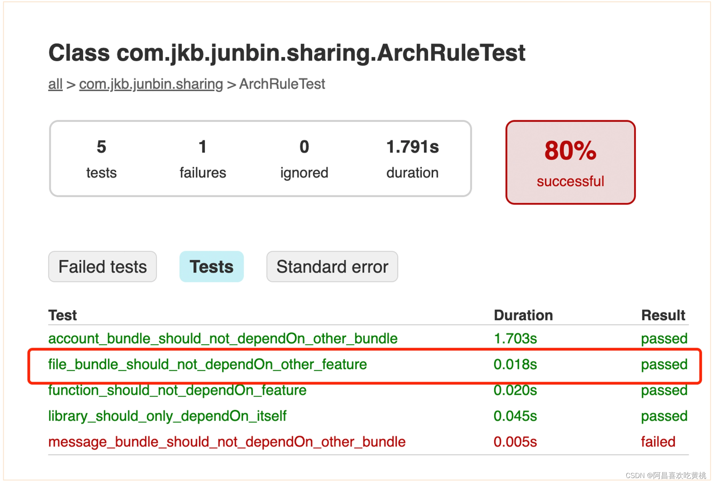712x483 pixels.
Task: Open the com.jkb.junbin.sharing breadcrumb link
Action: pyautogui.click(x=151, y=84)
